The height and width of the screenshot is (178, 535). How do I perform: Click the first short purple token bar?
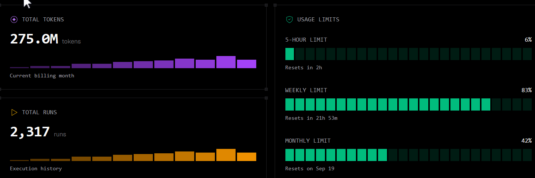(19, 67)
